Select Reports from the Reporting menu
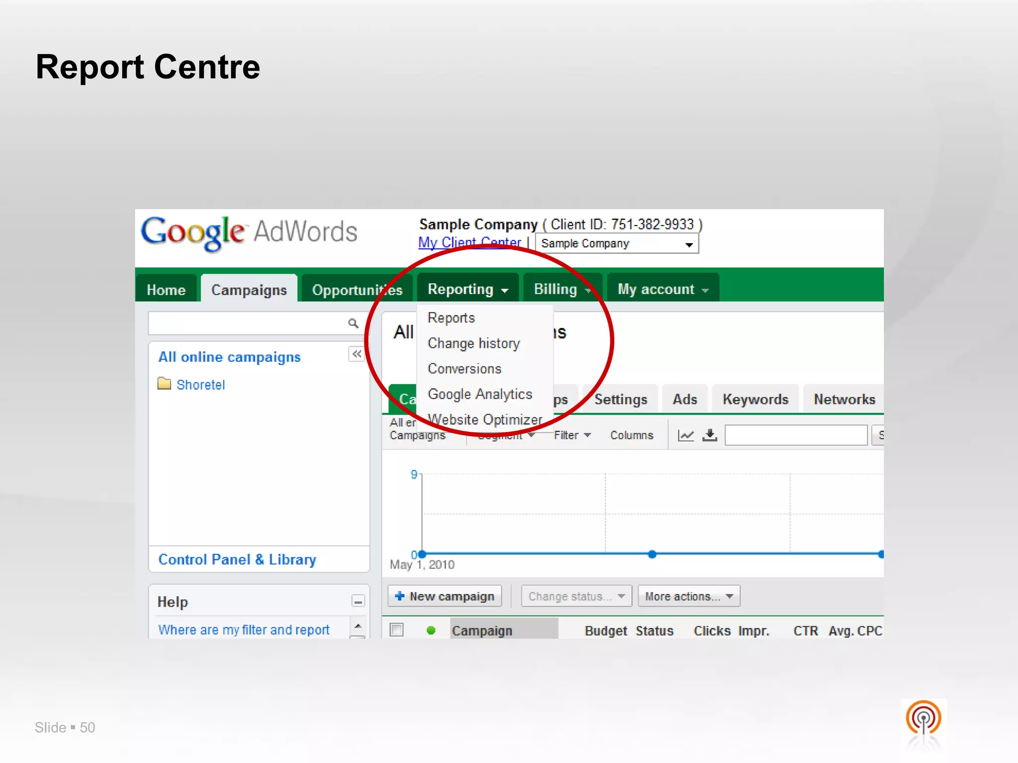Viewport: 1018px width, 763px height. pyautogui.click(x=451, y=318)
